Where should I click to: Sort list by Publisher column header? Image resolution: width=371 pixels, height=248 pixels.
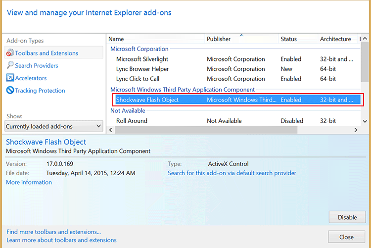(219, 39)
